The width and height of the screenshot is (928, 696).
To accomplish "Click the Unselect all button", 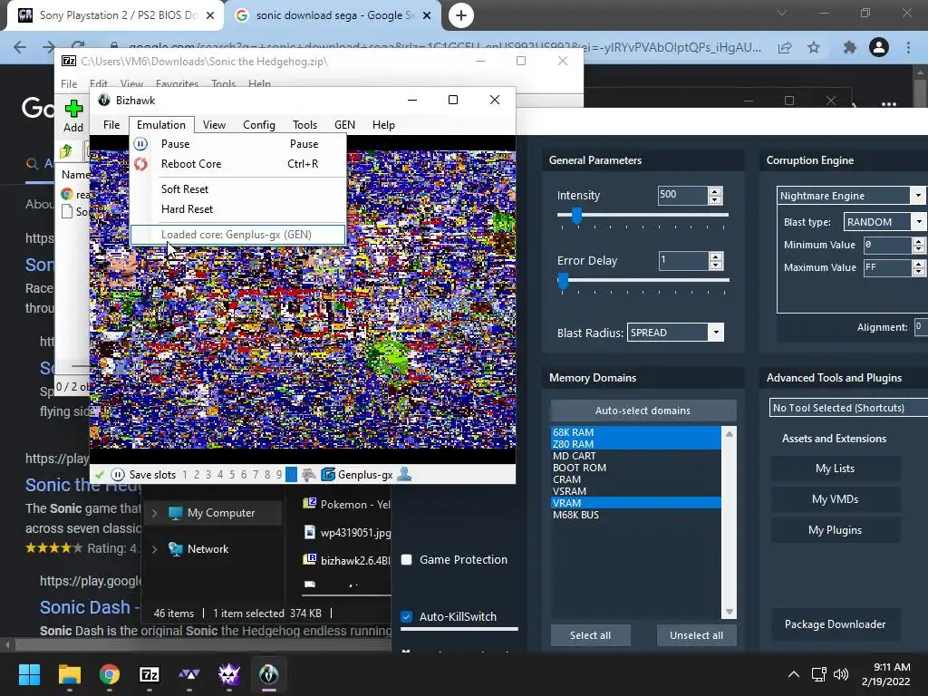I will [696, 635].
